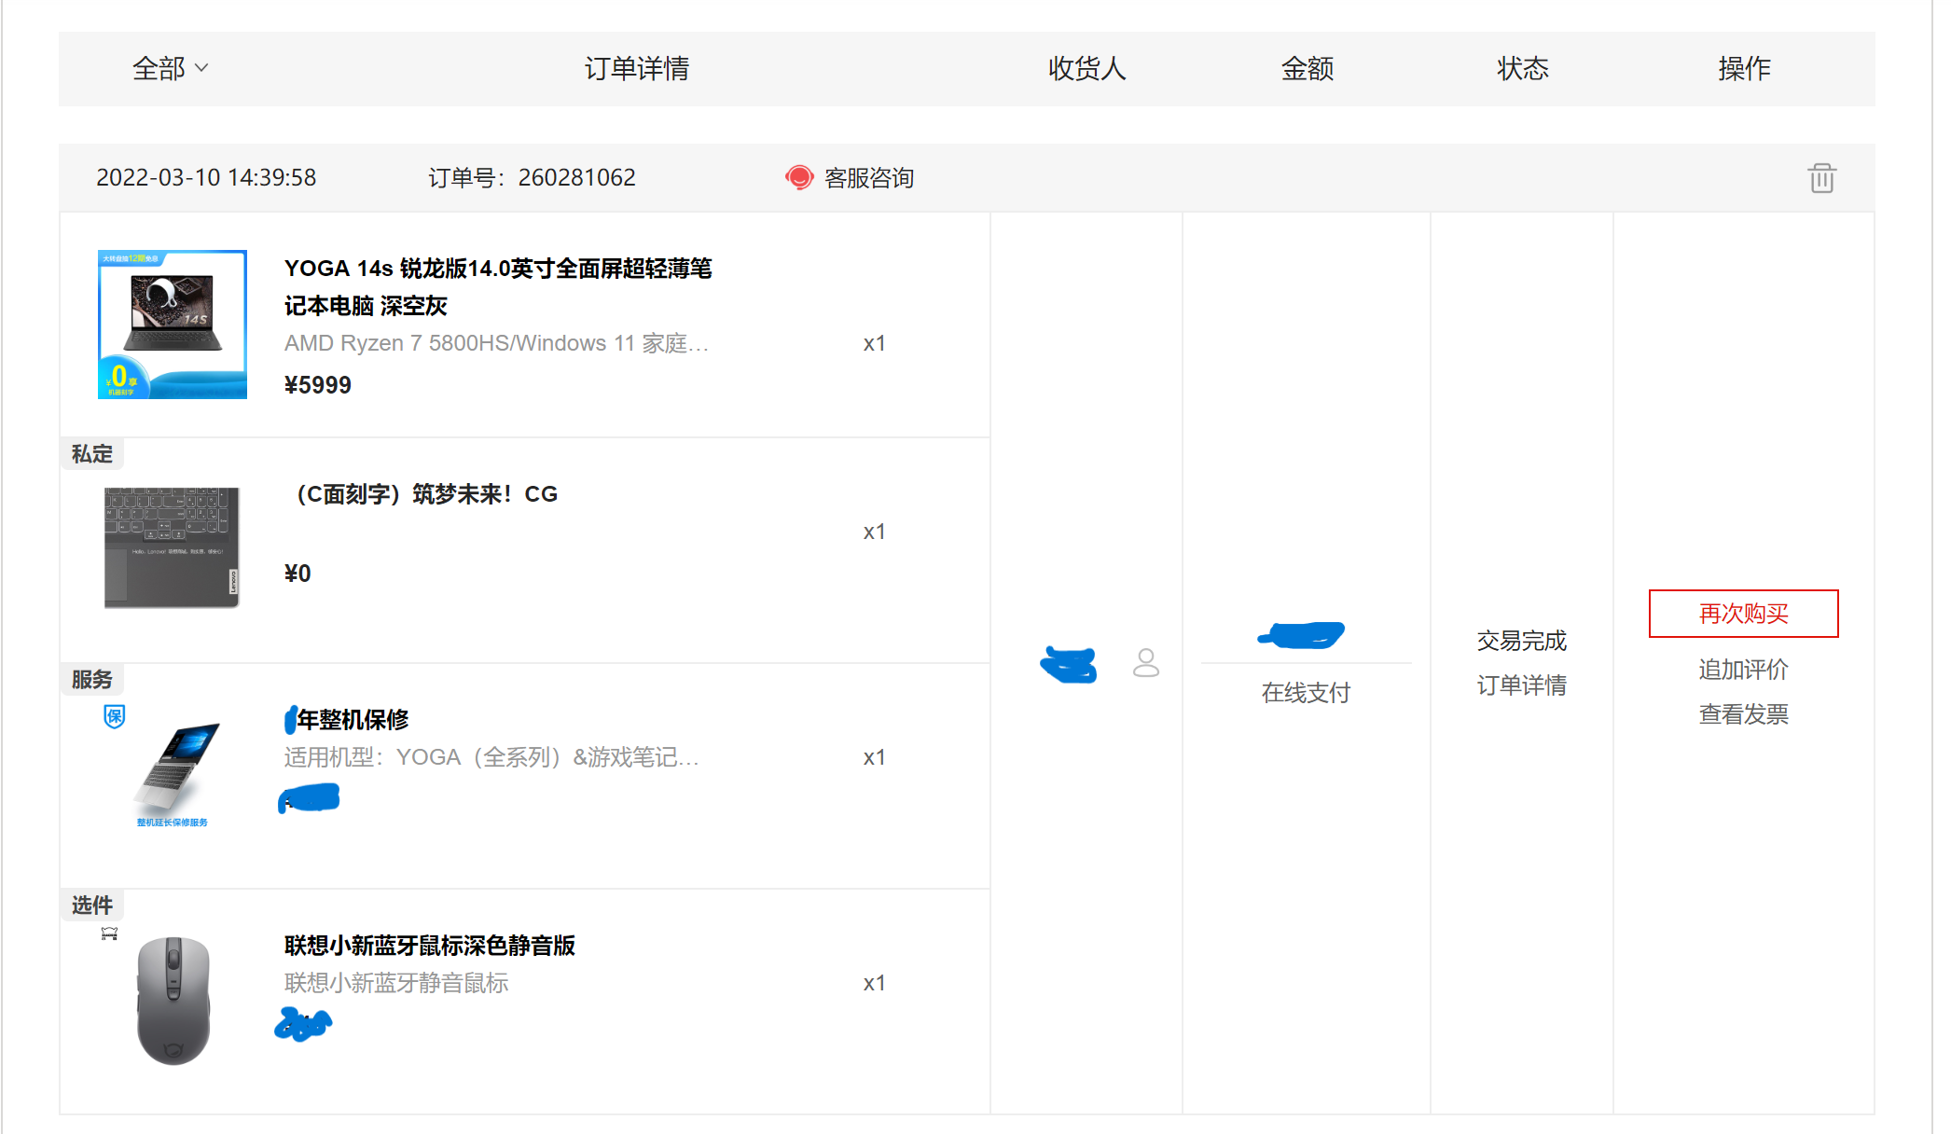Viewport: 1951px width, 1134px height.
Task: Click the 状态 column header
Action: click(x=1522, y=68)
